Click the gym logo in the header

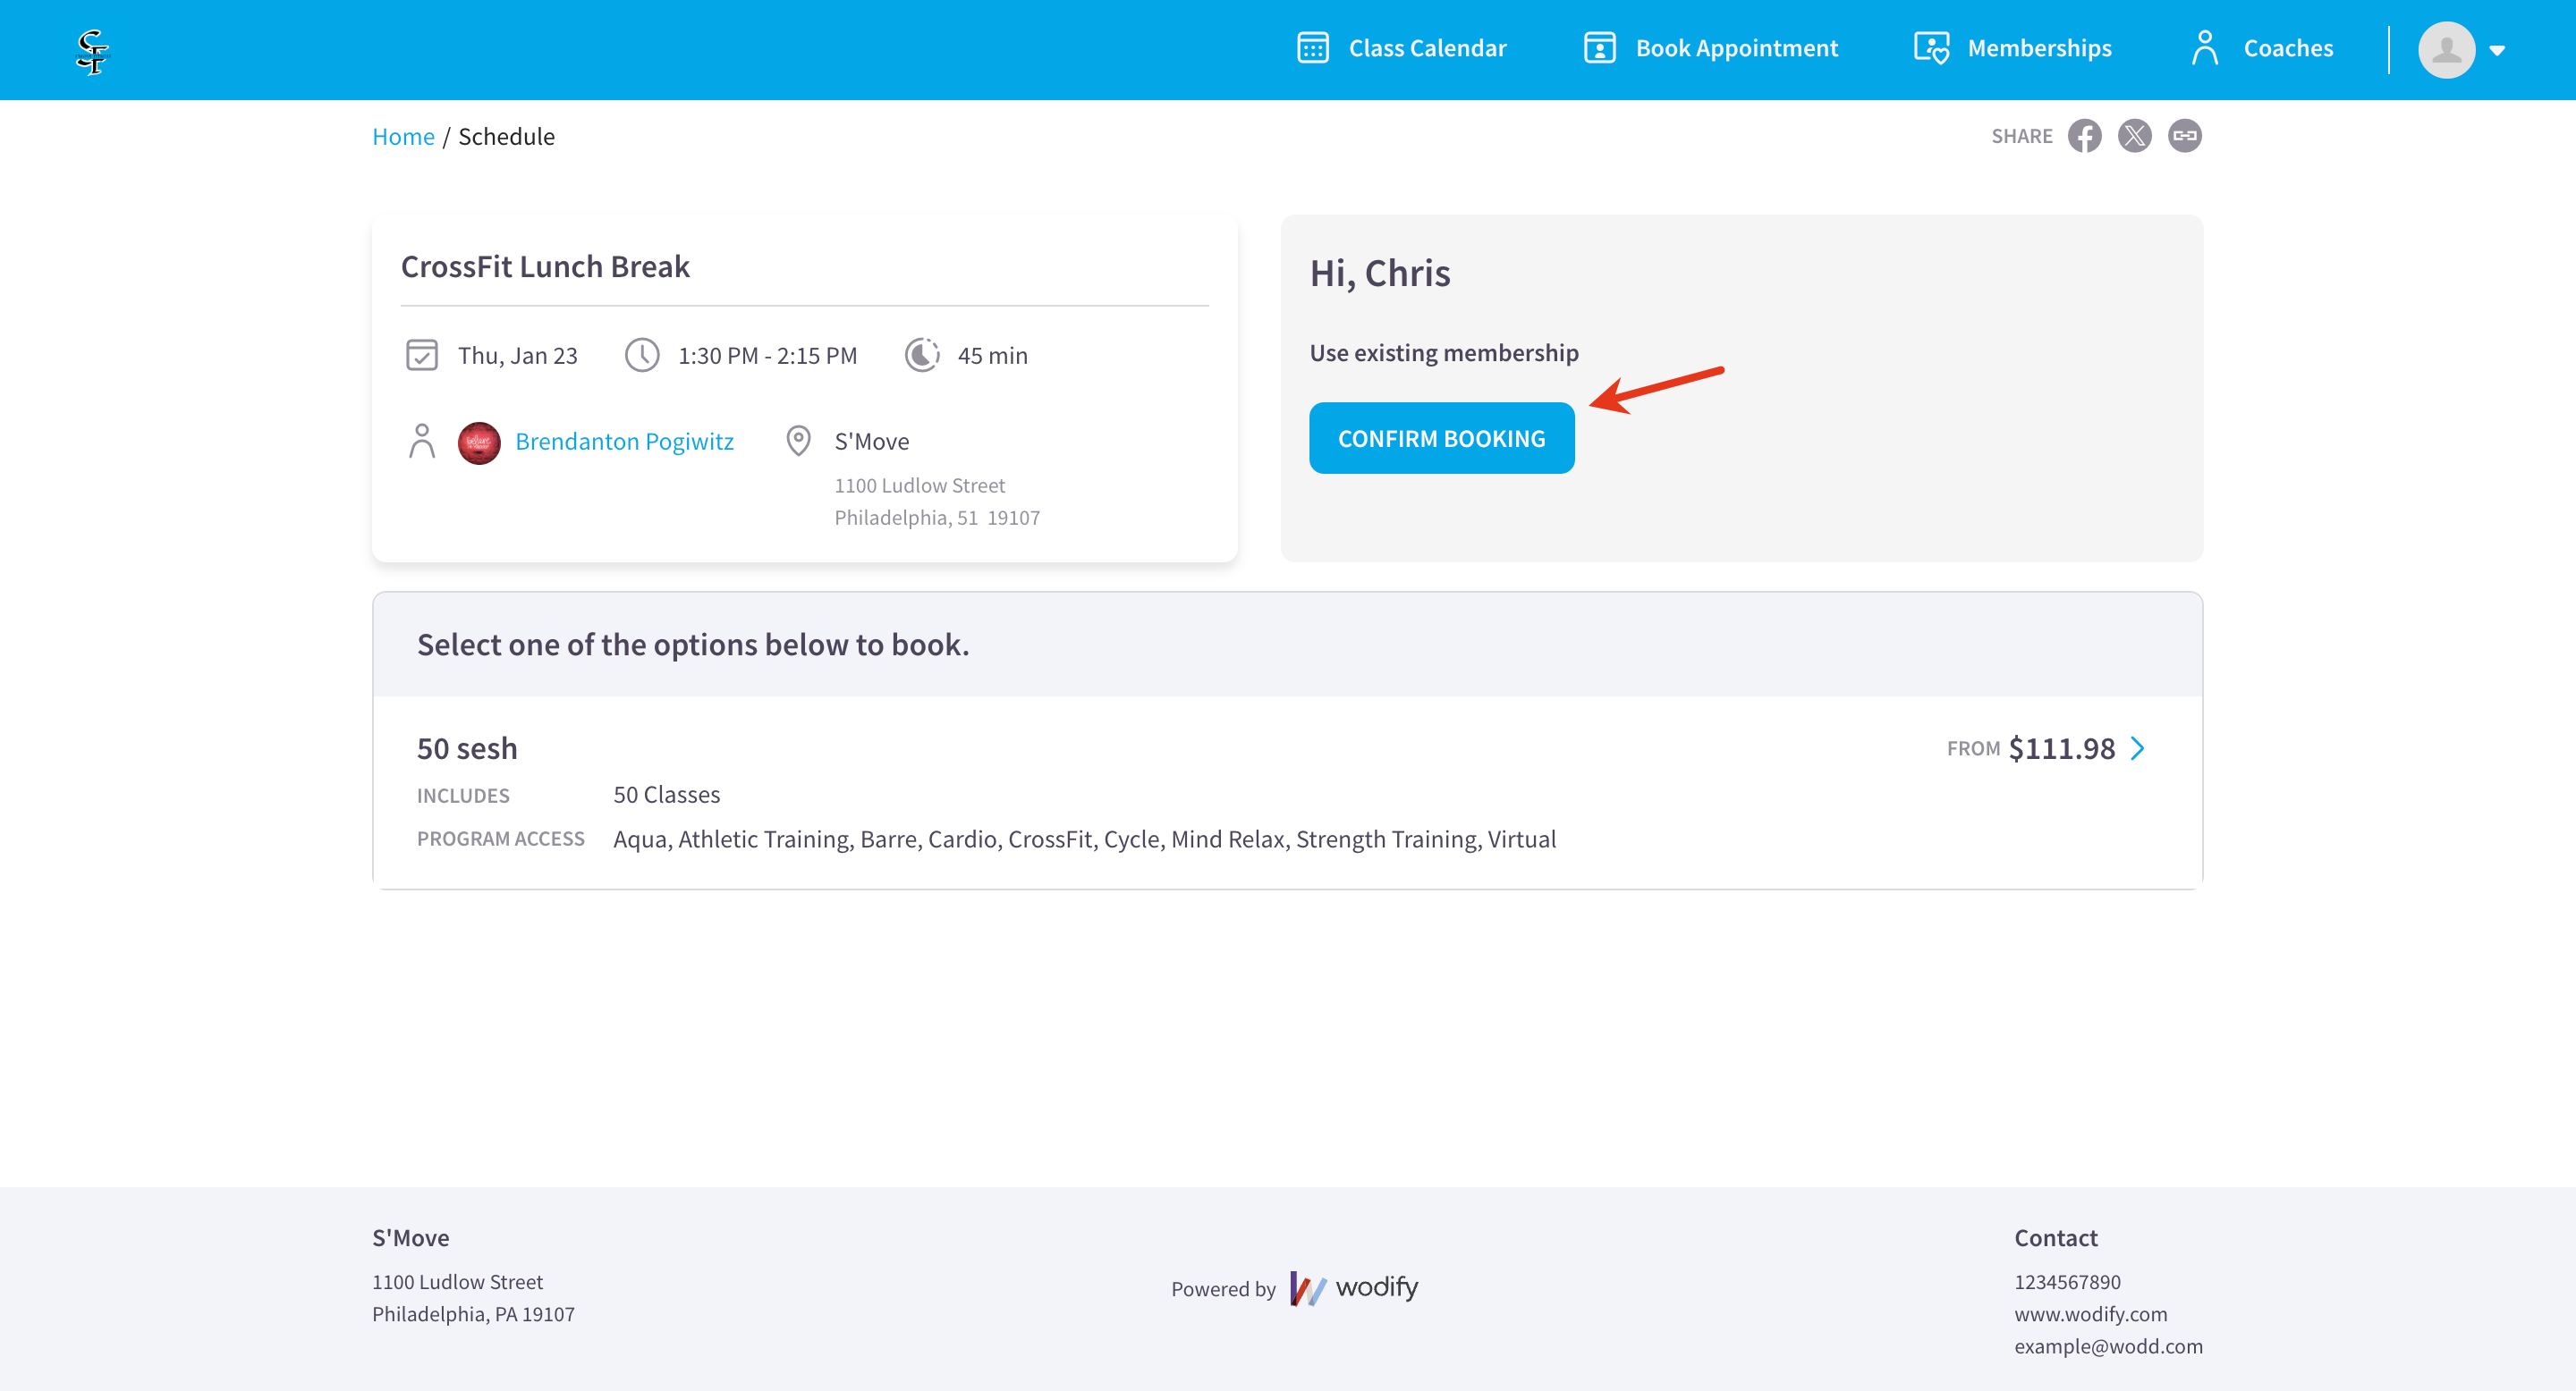click(x=92, y=51)
